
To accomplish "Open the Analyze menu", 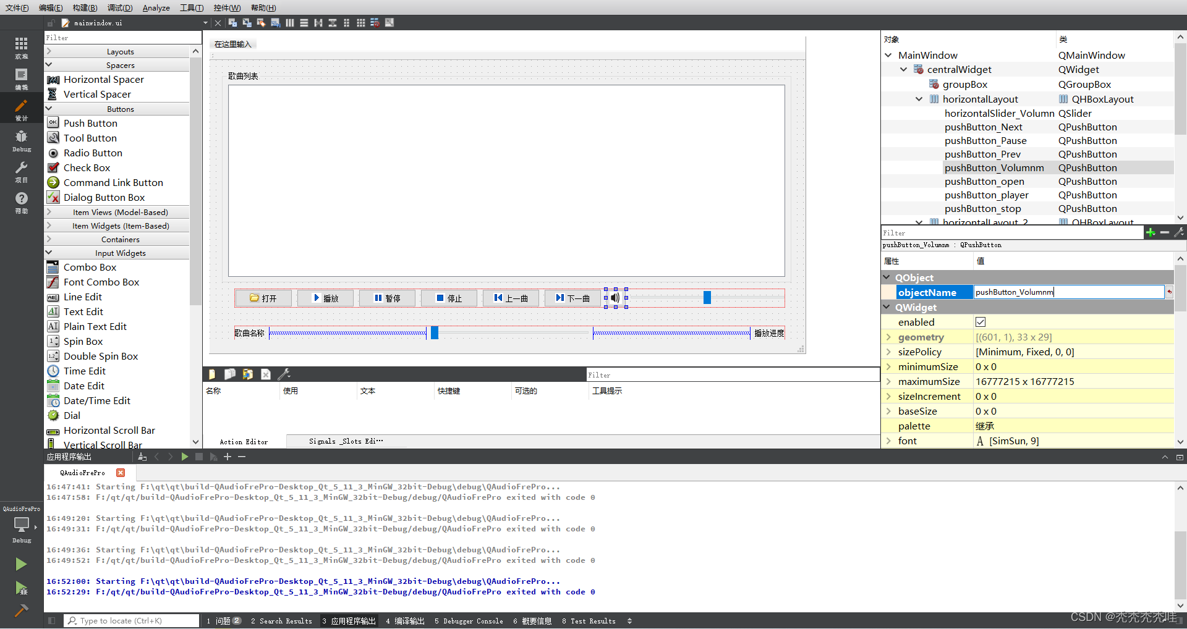I will coord(156,7).
